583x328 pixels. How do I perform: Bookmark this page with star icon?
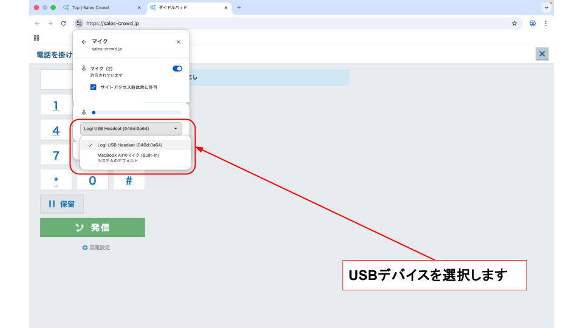pos(514,23)
